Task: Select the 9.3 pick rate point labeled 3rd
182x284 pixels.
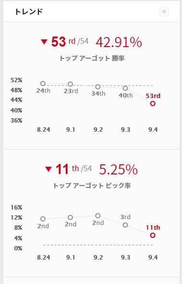Action: (125, 225)
